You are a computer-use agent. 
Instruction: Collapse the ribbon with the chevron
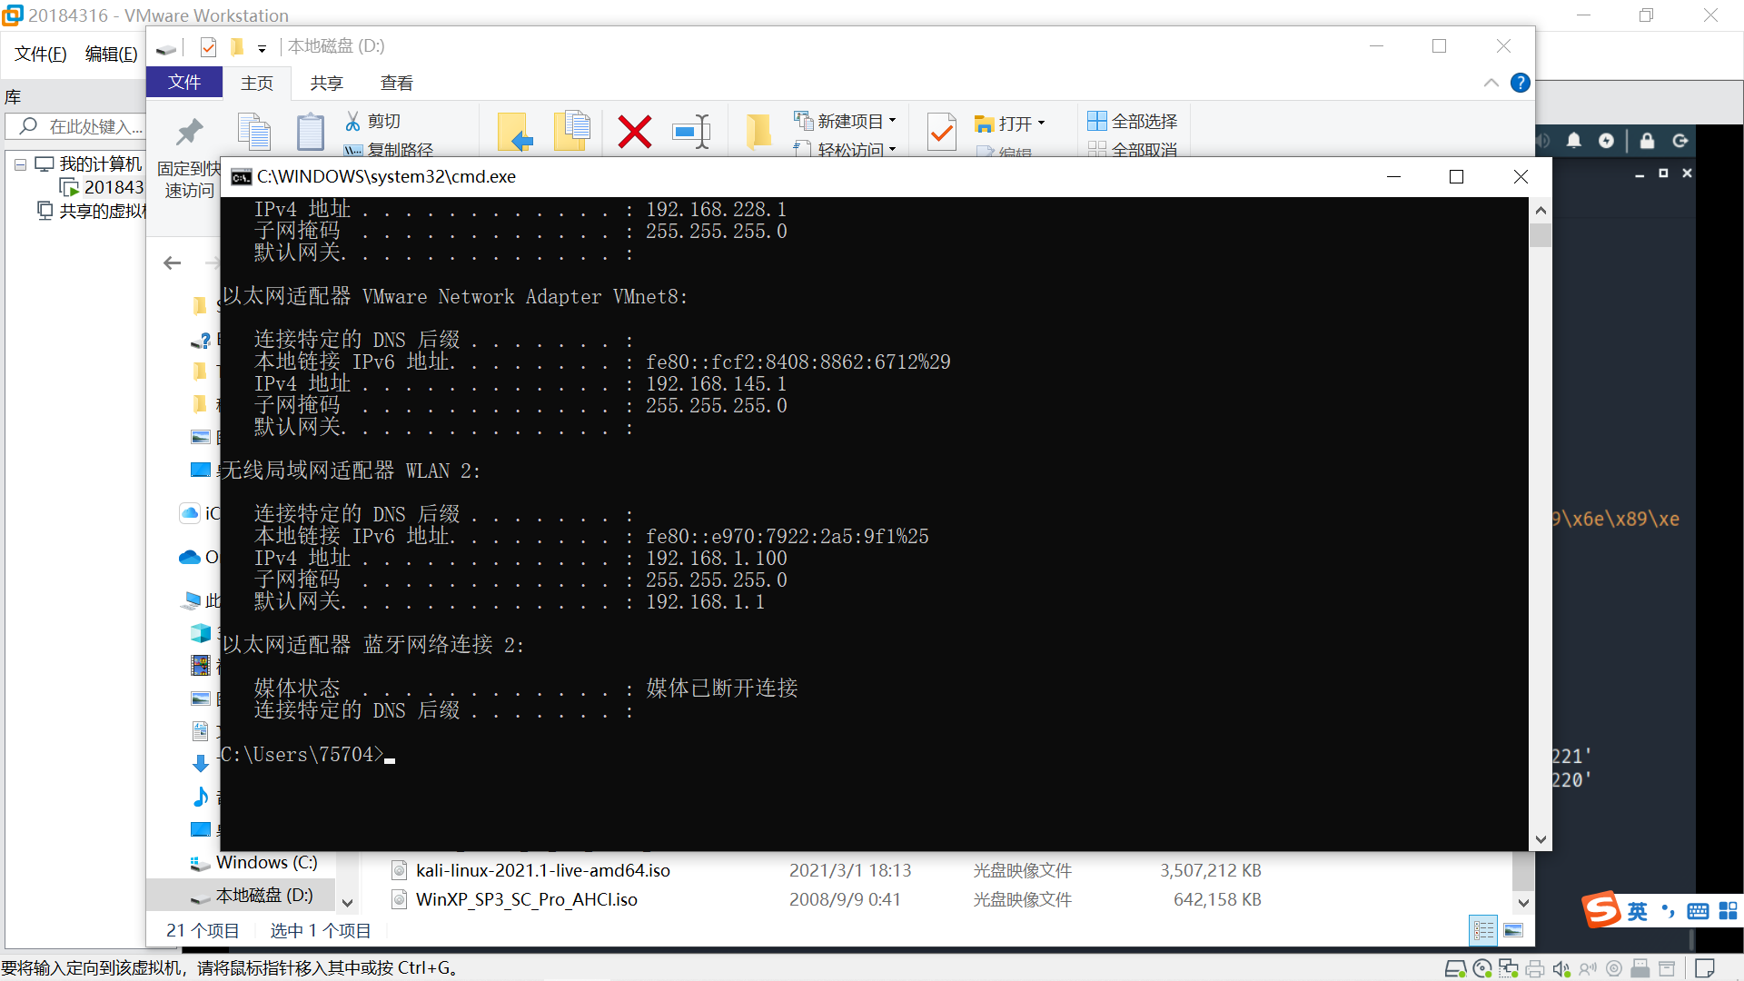coord(1491,83)
